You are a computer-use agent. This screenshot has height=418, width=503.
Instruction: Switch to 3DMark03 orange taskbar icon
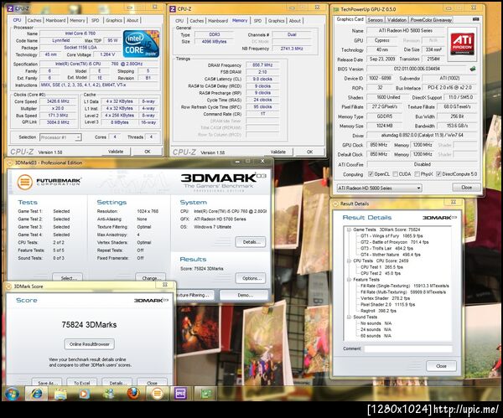[157, 394]
